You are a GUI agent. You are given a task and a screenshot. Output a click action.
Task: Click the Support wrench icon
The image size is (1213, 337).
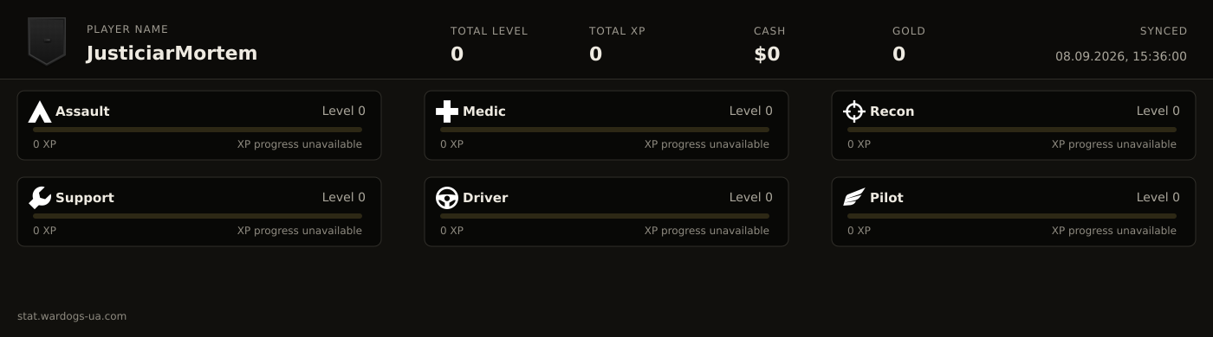point(40,198)
